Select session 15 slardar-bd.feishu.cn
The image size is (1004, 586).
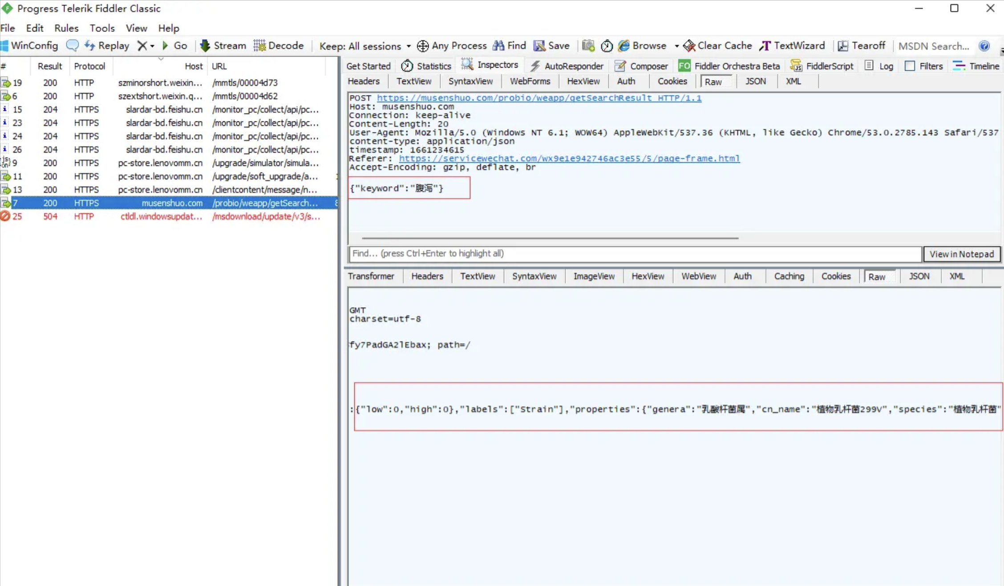point(169,109)
